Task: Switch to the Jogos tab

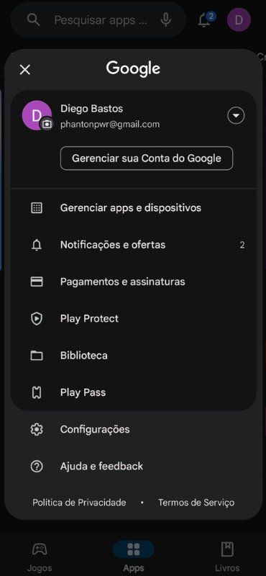Action: click(40, 557)
